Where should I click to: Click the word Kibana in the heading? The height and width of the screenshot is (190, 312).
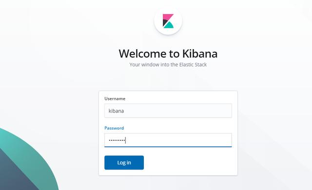pyautogui.click(x=200, y=54)
